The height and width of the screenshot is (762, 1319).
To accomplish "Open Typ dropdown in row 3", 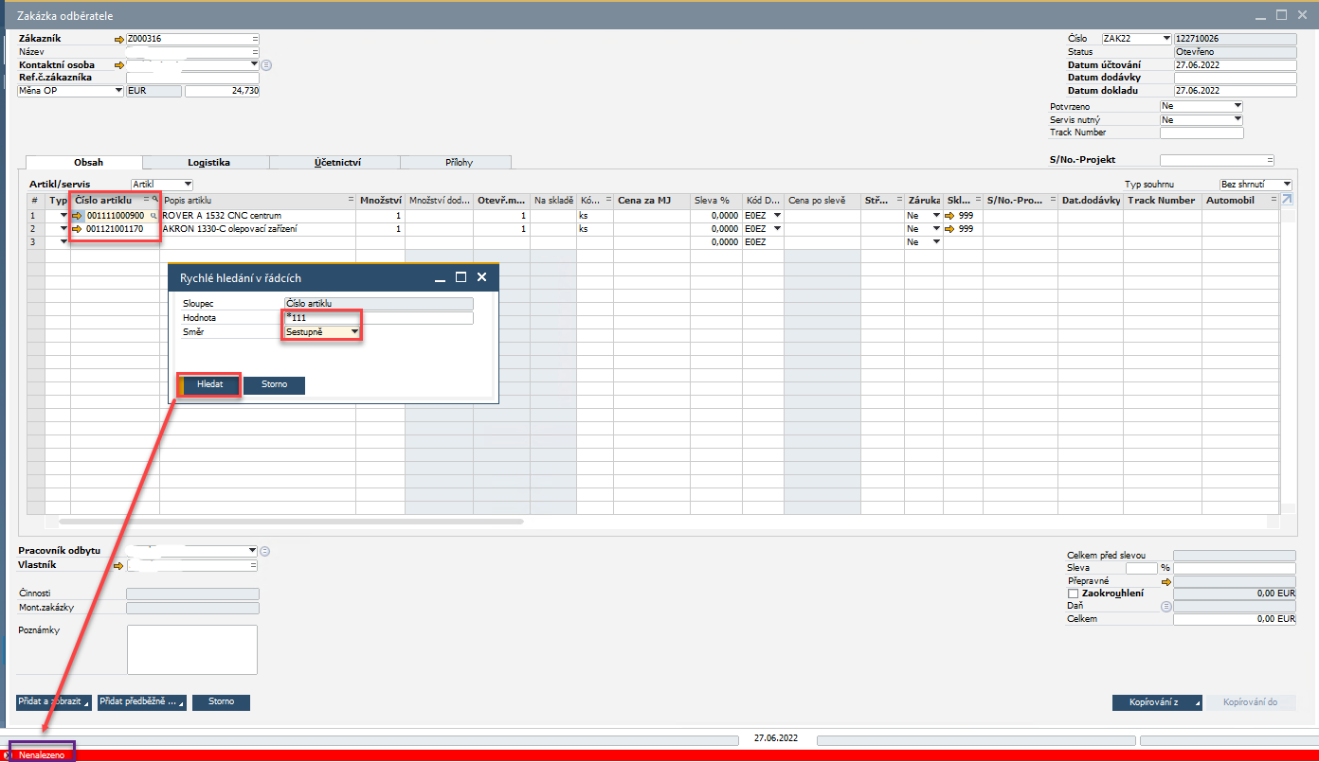I will pyautogui.click(x=64, y=242).
